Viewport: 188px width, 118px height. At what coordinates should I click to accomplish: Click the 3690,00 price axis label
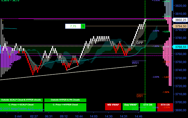[181, 110]
